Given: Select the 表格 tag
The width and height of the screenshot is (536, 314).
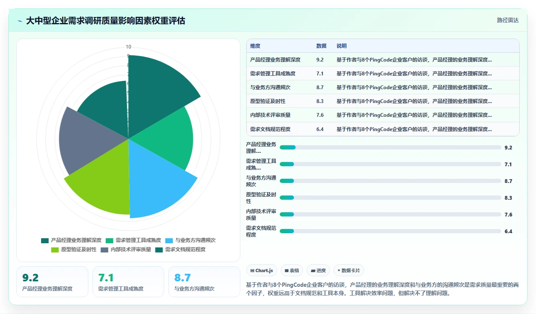Looking at the screenshot, I should [x=292, y=270].
